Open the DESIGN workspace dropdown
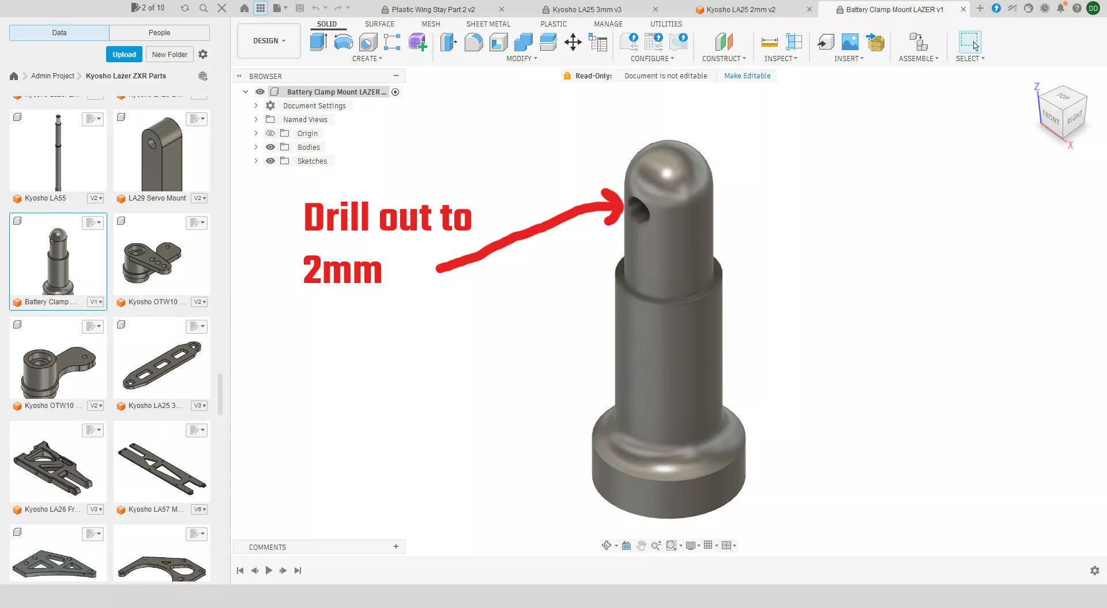 point(269,41)
